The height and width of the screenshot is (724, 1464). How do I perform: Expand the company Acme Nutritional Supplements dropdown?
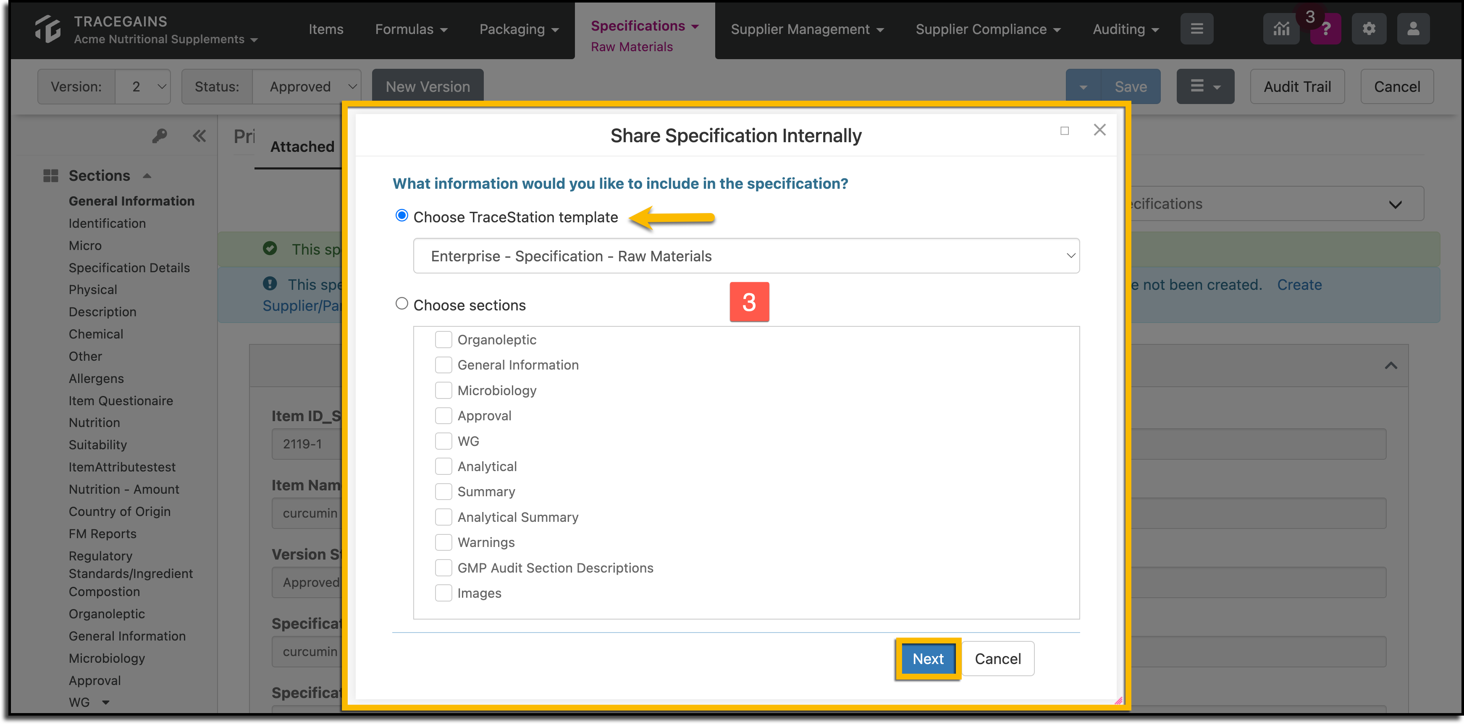(166, 39)
